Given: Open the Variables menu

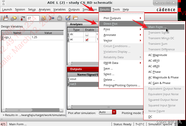Looking at the screenshot, I should [59, 9].
